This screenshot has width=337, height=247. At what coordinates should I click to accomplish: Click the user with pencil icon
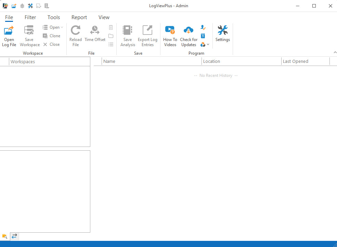pos(203,27)
